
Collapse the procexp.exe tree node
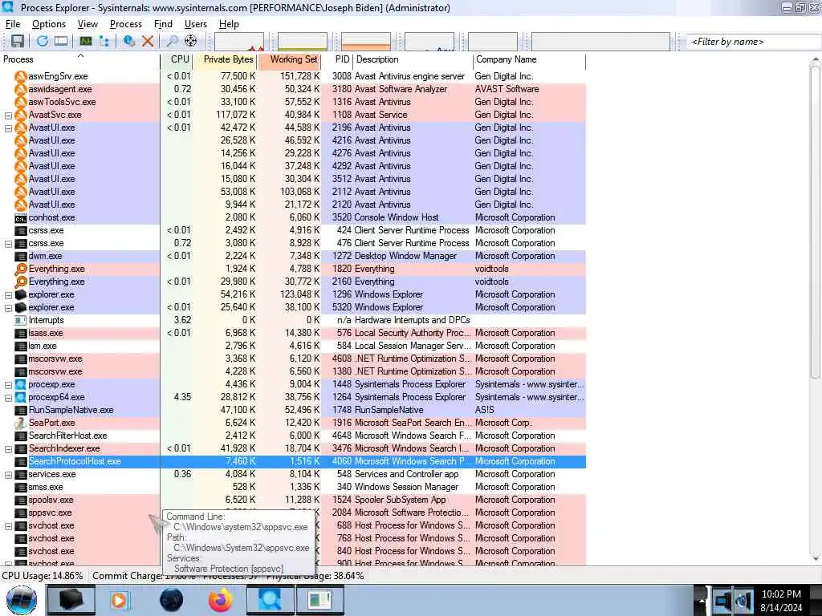coord(8,385)
